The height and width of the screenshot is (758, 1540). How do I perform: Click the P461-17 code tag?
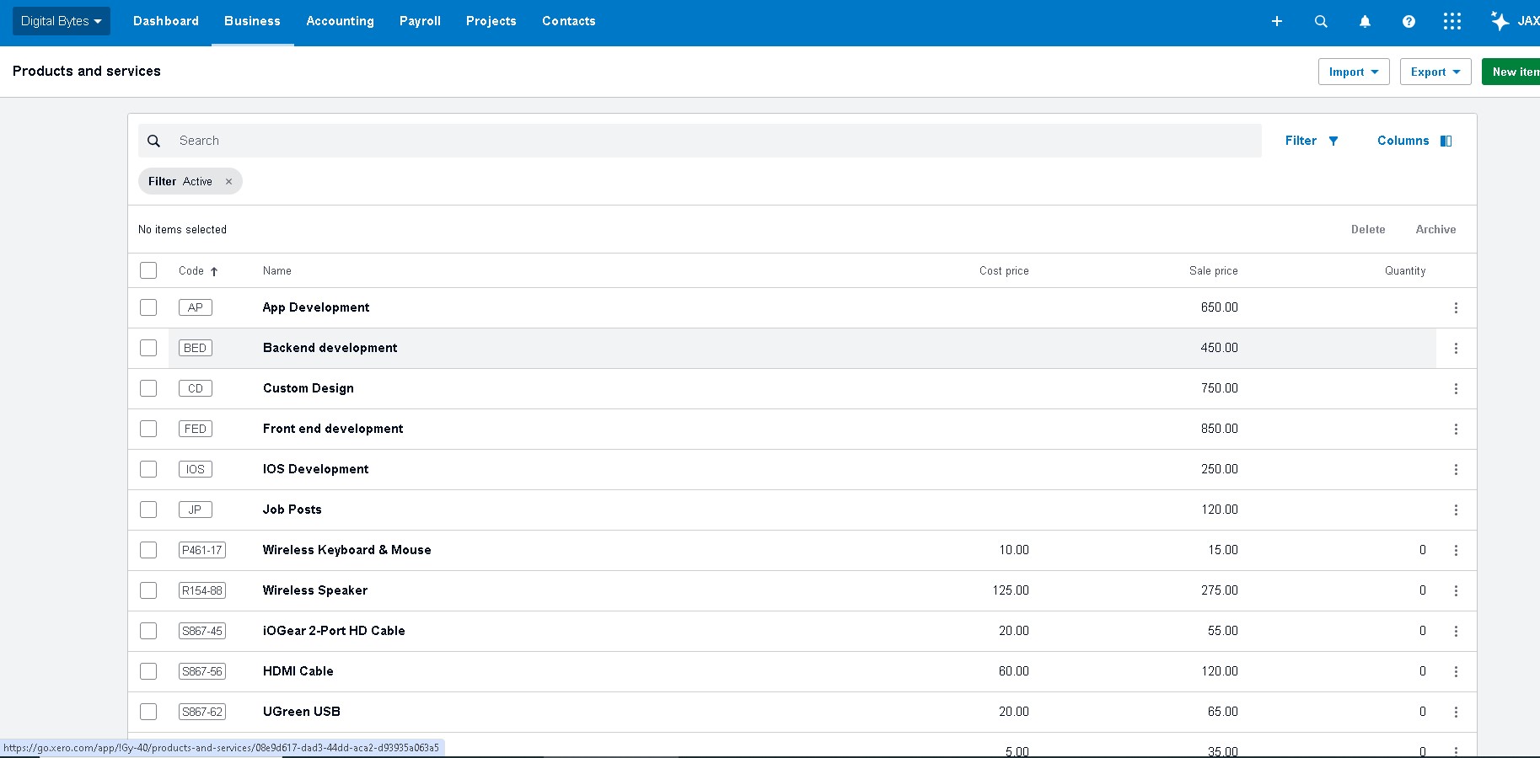pyautogui.click(x=202, y=550)
